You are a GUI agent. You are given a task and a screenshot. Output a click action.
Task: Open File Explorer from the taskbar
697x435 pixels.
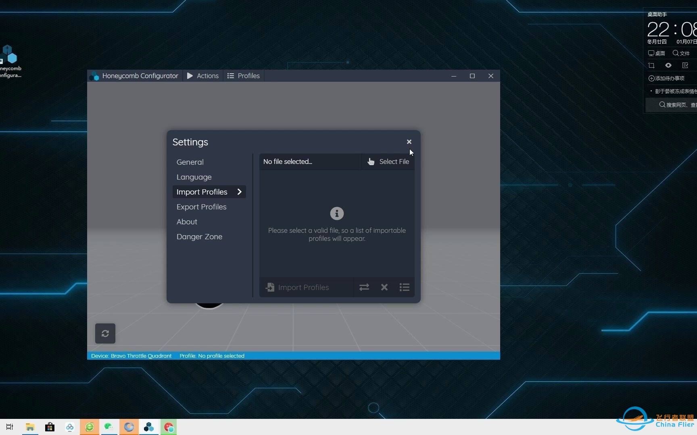point(30,427)
